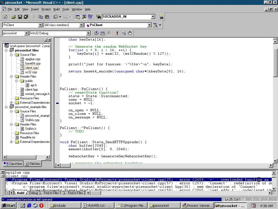Select client.hpp in Header Files
278x209 pixels.
click(x=31, y=90)
